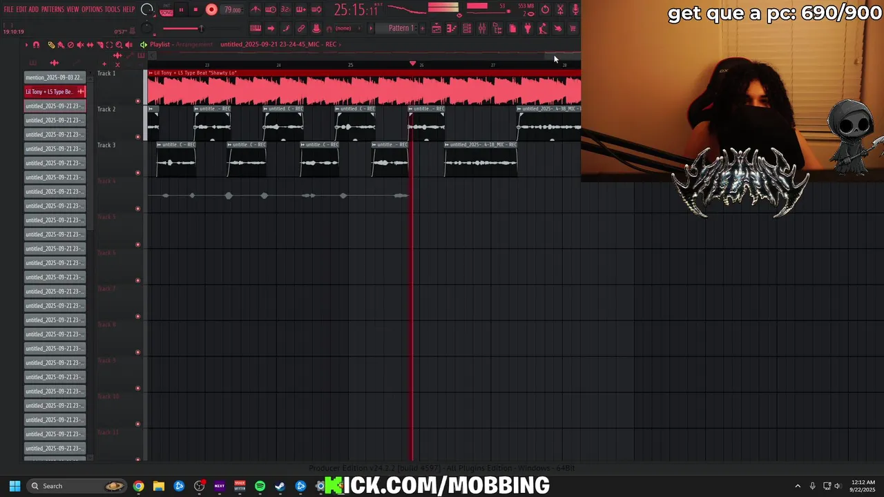This screenshot has height=497, width=884.
Task: Open the HELP menu
Action: [x=128, y=10]
